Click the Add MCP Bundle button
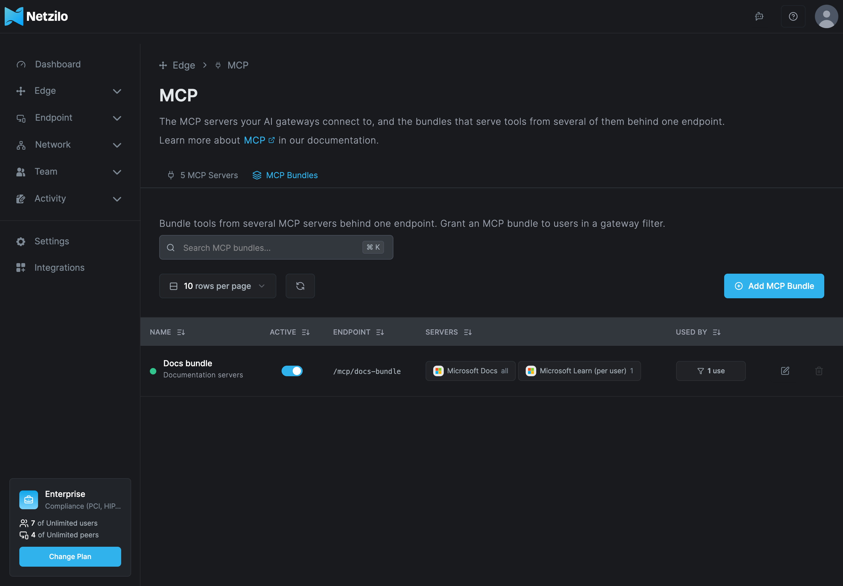This screenshot has width=843, height=586. click(x=774, y=286)
